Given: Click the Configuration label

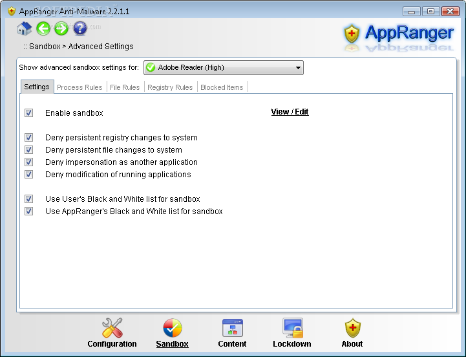Looking at the screenshot, I should tap(112, 344).
